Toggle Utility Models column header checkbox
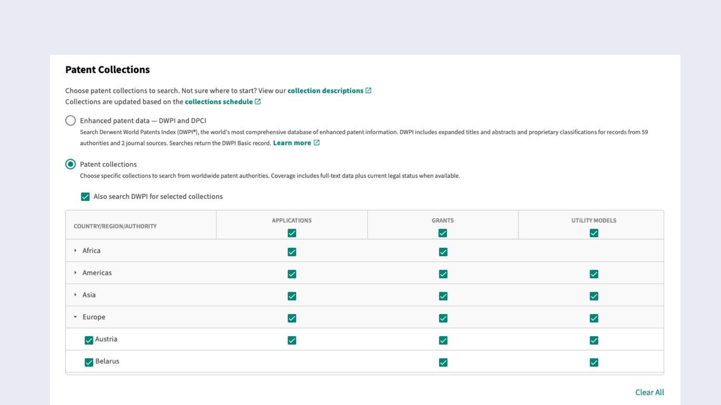Screen dimensions: 721x405 (594, 233)
